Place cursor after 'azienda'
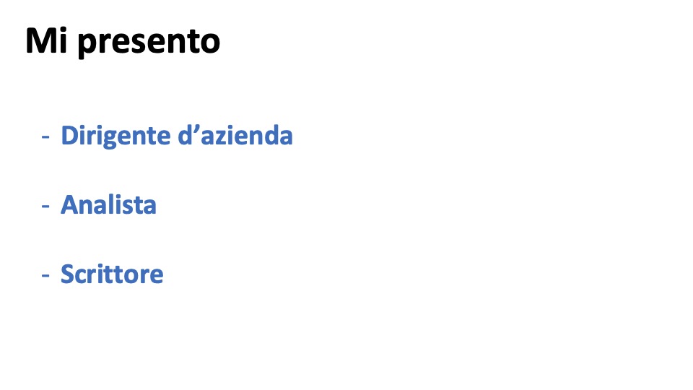 (x=294, y=135)
